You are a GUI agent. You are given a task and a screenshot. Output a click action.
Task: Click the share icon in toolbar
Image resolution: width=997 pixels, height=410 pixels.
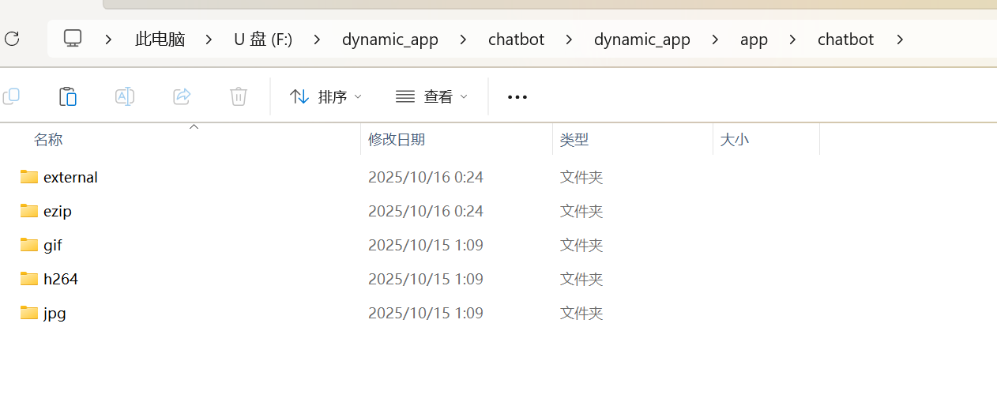[182, 96]
